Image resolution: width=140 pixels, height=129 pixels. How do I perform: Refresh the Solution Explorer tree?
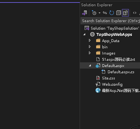[x=112, y=13]
